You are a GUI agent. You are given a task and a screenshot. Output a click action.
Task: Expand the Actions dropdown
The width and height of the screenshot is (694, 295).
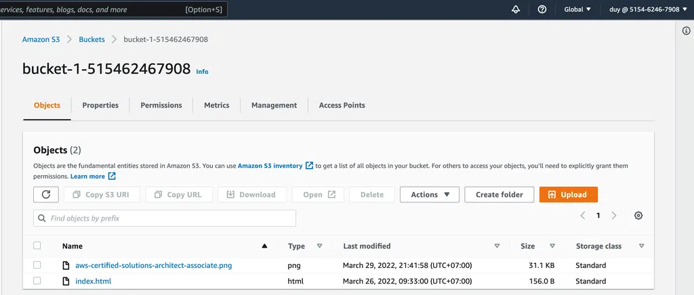[429, 194]
